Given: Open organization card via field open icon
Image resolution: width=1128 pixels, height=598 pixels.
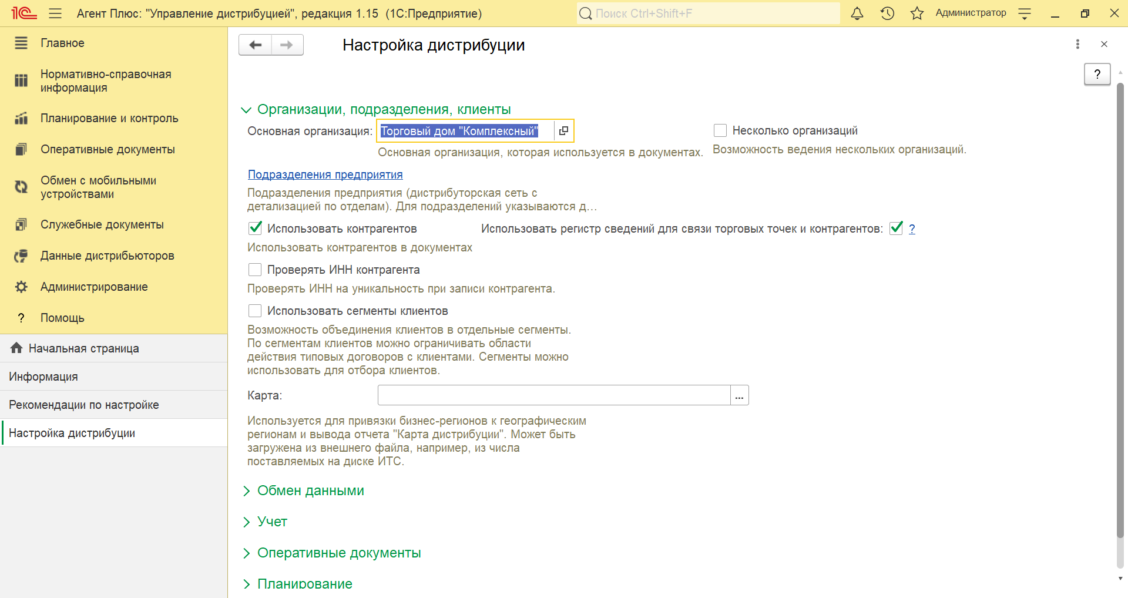Looking at the screenshot, I should (x=563, y=130).
